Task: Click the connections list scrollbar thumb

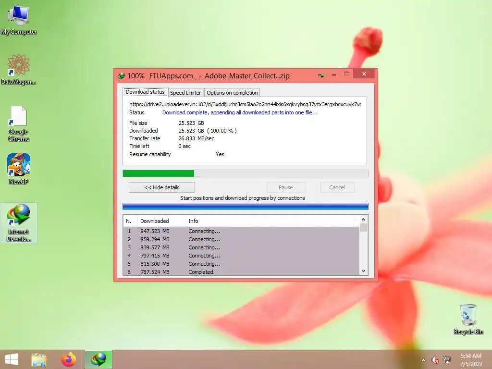Action: point(363,227)
